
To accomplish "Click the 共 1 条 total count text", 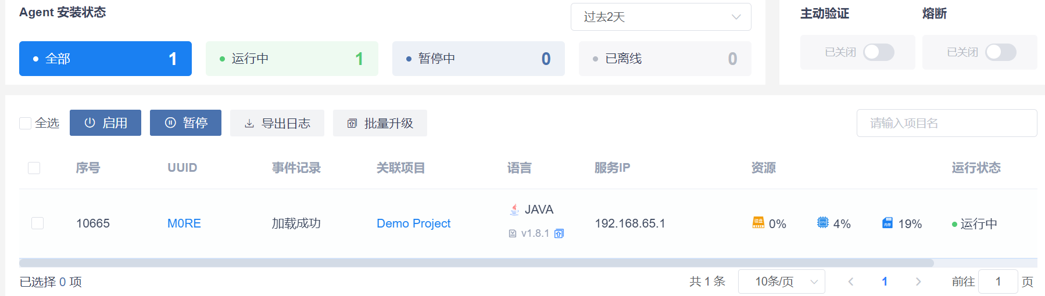I will [x=707, y=281].
